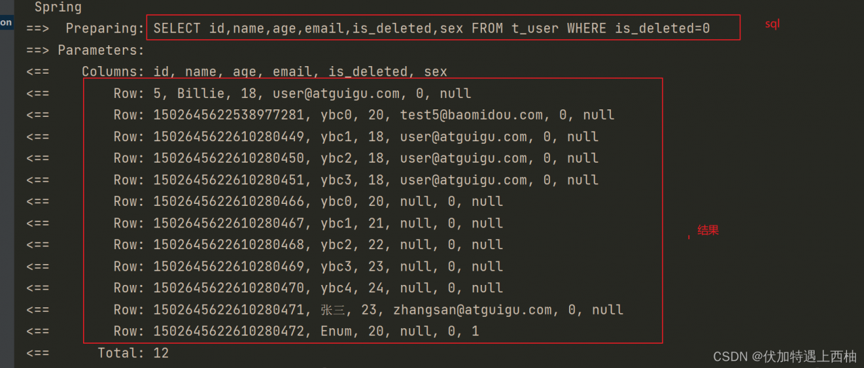Screen dimensions: 864x368
Task: Click the SELECT statement in the Preparing line
Action: click(431, 28)
